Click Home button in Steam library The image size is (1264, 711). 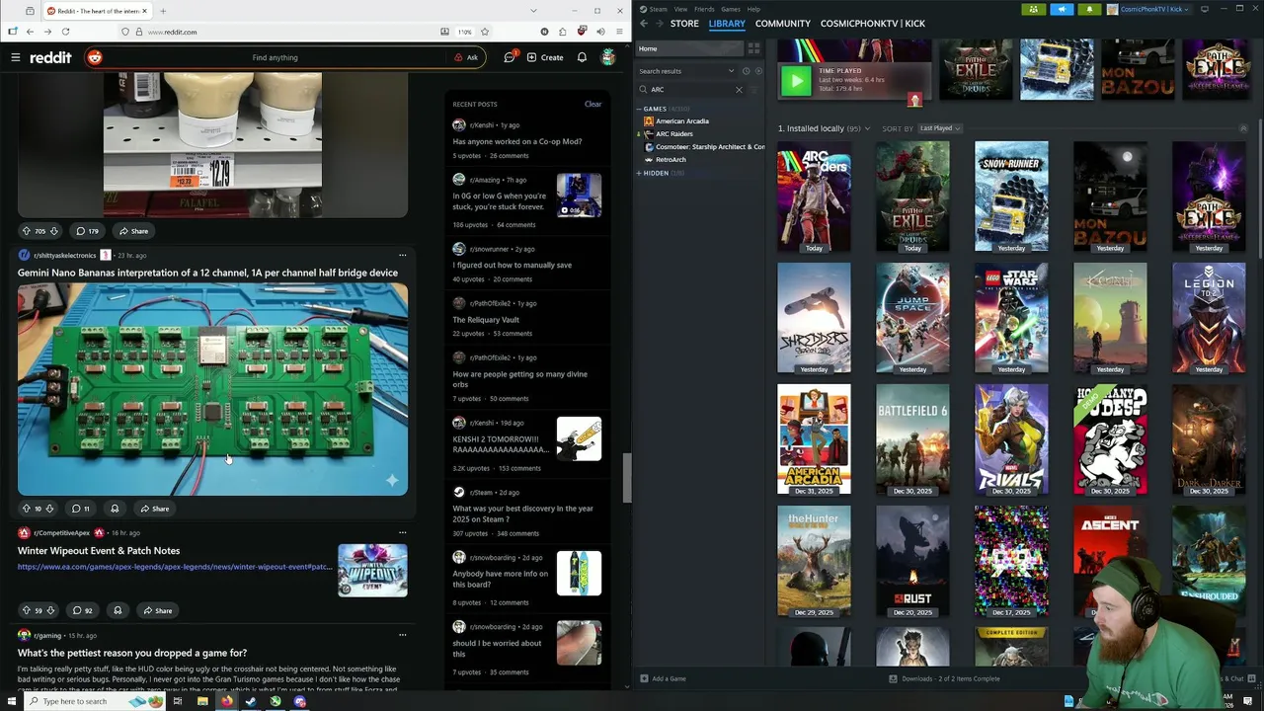689,48
